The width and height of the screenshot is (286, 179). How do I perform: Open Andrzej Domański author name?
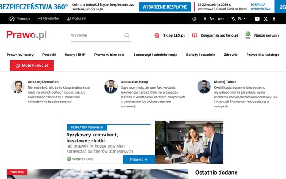click(x=43, y=82)
